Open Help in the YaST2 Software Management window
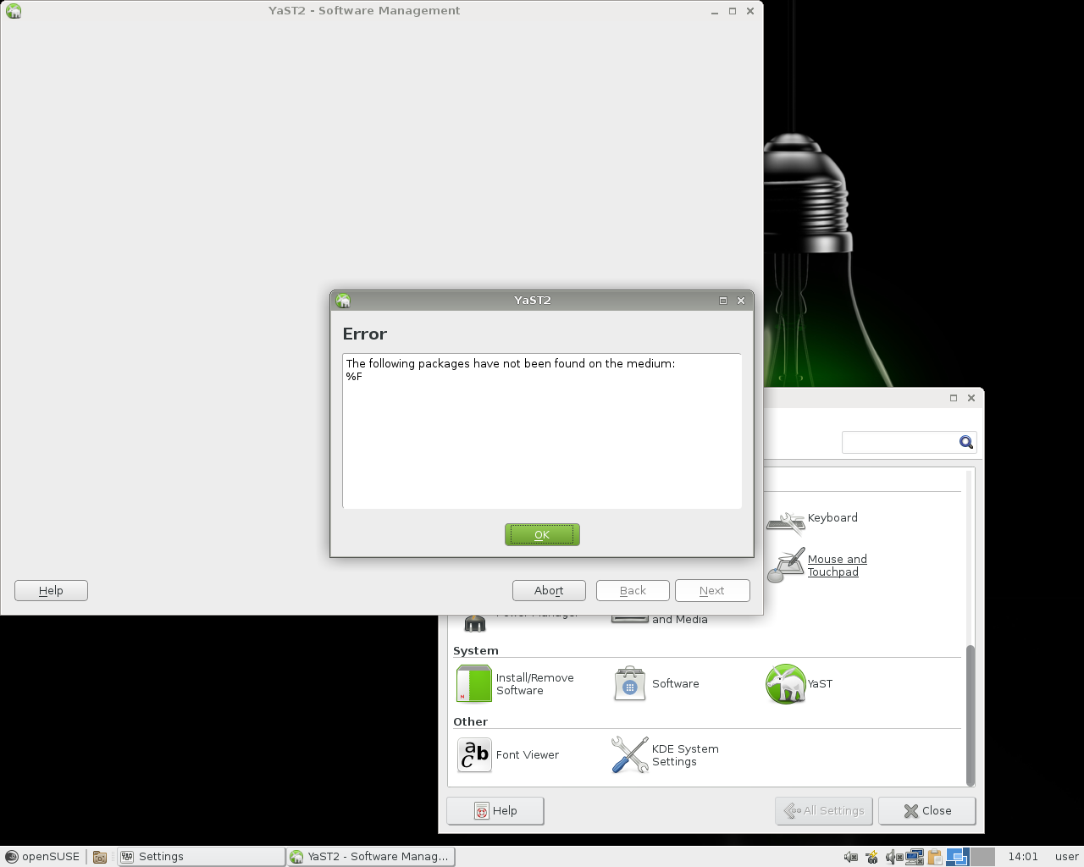The height and width of the screenshot is (867, 1084). [x=51, y=590]
